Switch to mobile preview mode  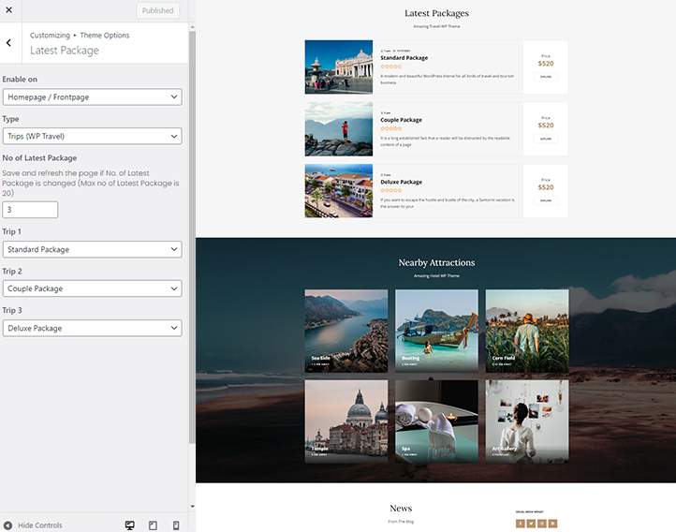click(175, 525)
